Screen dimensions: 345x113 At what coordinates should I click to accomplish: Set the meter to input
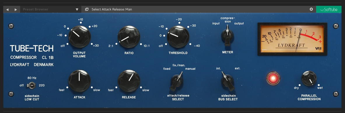pos(216,24)
